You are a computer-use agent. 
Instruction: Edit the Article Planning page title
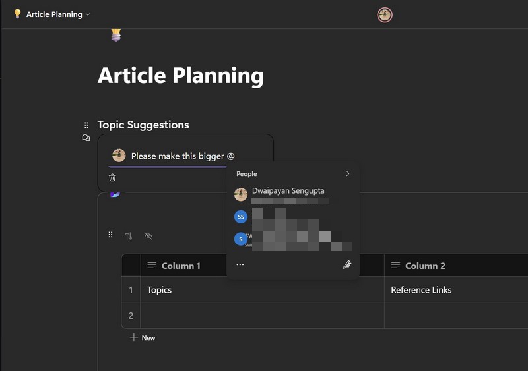(x=181, y=75)
